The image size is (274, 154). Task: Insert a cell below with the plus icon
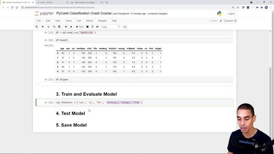(x=43, y=27)
